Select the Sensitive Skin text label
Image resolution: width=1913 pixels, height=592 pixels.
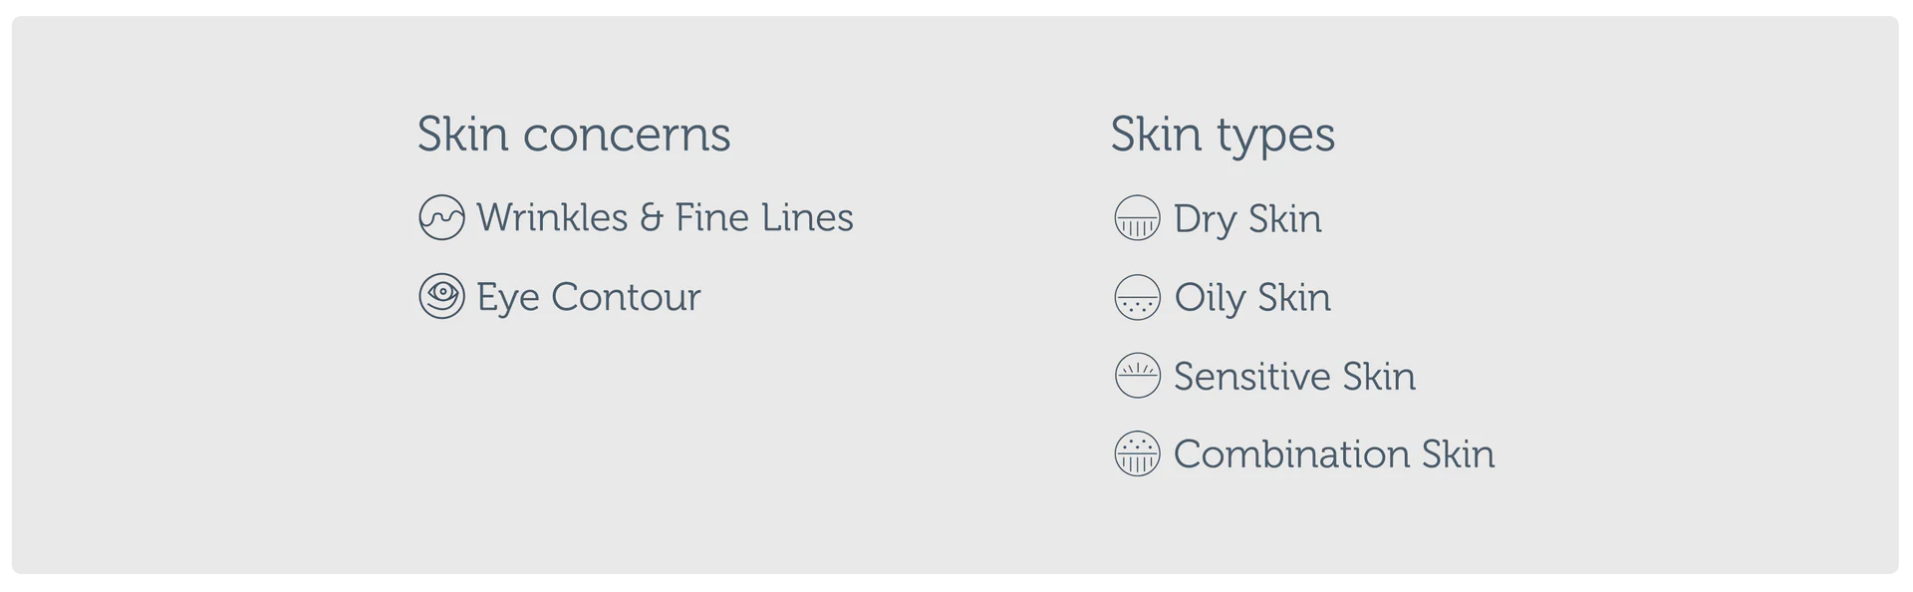coord(1294,376)
